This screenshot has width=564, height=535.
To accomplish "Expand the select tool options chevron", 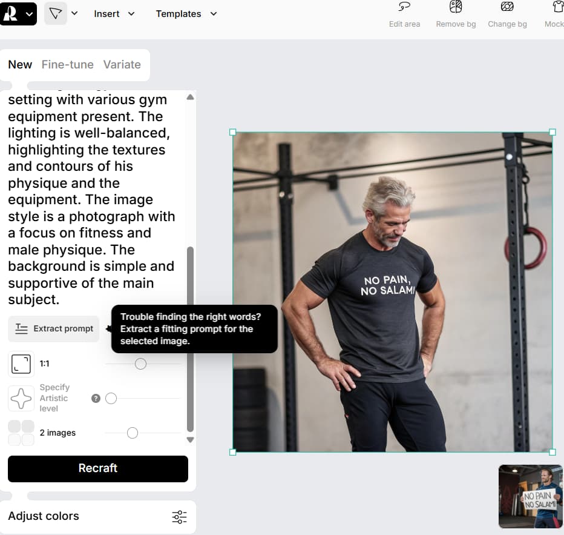I will (74, 13).
